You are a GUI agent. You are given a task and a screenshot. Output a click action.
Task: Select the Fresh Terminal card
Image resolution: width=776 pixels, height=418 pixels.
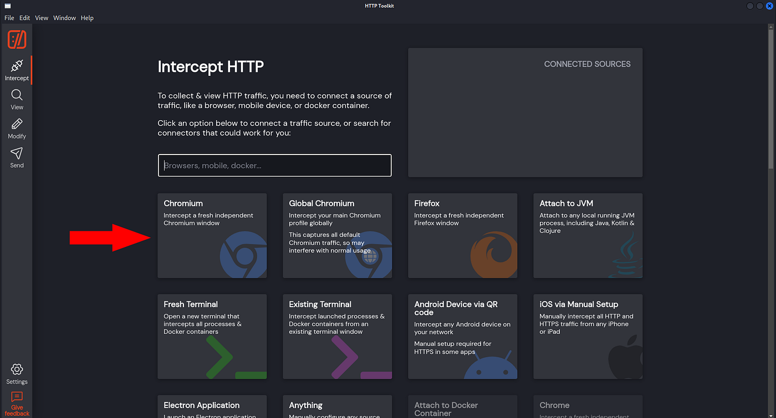coord(212,337)
